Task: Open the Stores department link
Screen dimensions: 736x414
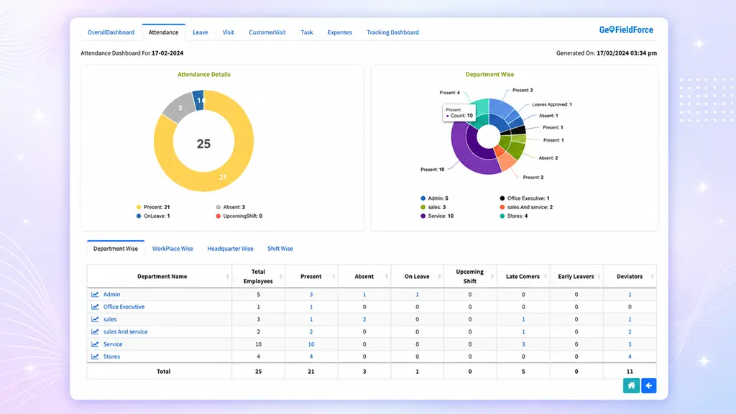Action: 111,356
